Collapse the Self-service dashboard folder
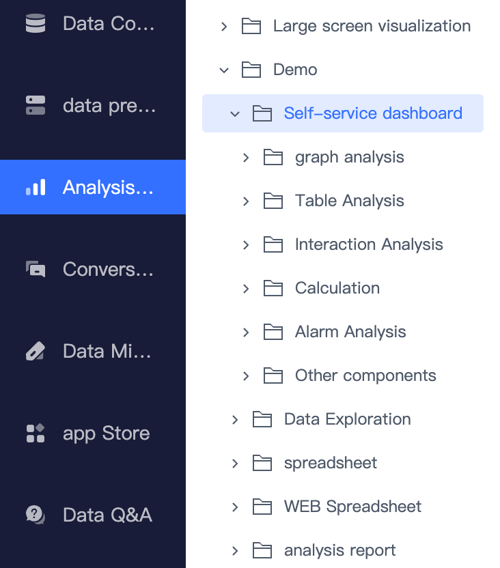This screenshot has height=568, width=500. (x=235, y=113)
